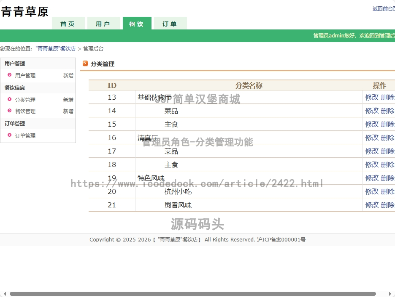Click the pink bullet icon beside 餐饮管理
The image size is (395, 297).
10,111
